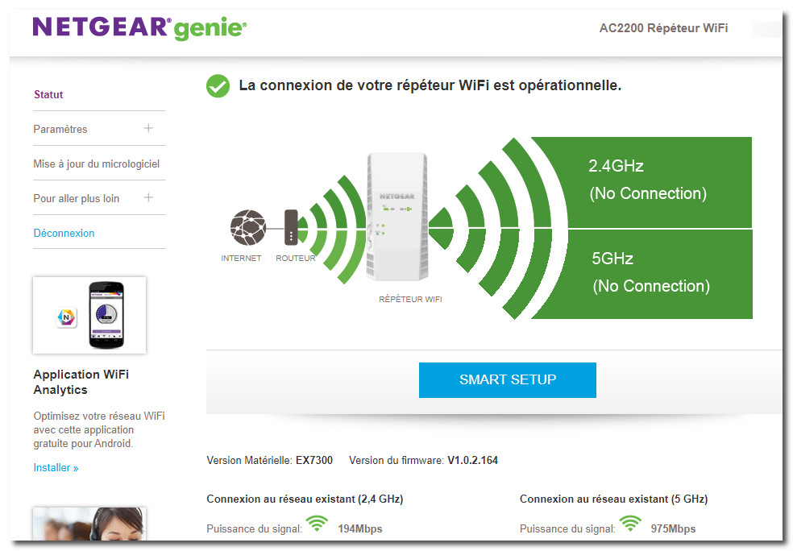The height and width of the screenshot is (551, 793).
Task: Open the Paramètres menu item
Action: click(60, 129)
